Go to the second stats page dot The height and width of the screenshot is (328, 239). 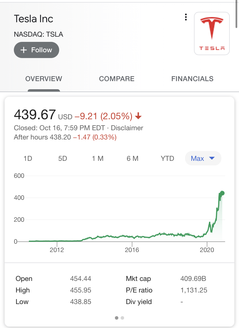(122, 318)
